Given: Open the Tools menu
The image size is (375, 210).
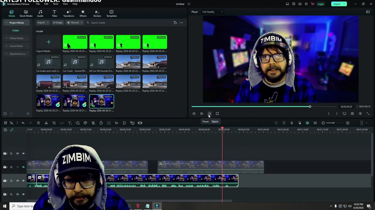Looking at the screenshot, I should (x=55, y=4).
